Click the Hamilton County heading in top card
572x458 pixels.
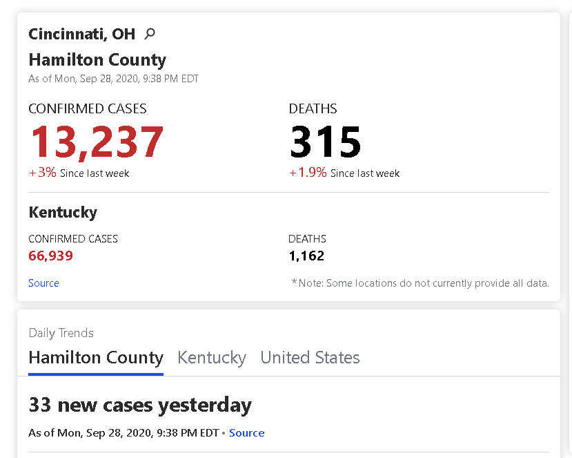click(97, 60)
